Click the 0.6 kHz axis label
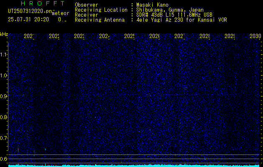Screen dimensions: 263x167 coord(3,159)
